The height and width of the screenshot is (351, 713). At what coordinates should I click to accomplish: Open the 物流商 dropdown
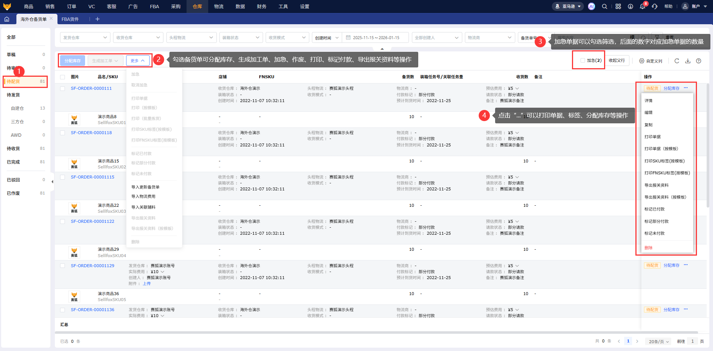click(490, 38)
